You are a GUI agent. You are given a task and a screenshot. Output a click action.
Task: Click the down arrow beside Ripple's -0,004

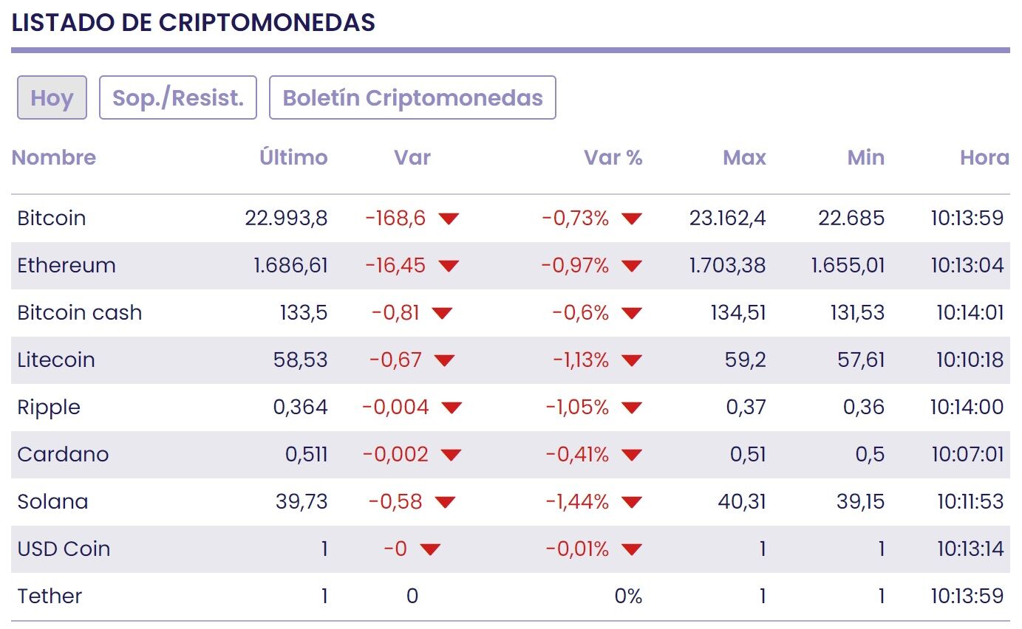(x=452, y=408)
